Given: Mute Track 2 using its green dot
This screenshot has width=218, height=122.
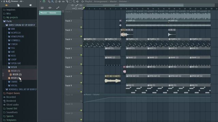Looking at the screenshot, I should click(x=81, y=27).
